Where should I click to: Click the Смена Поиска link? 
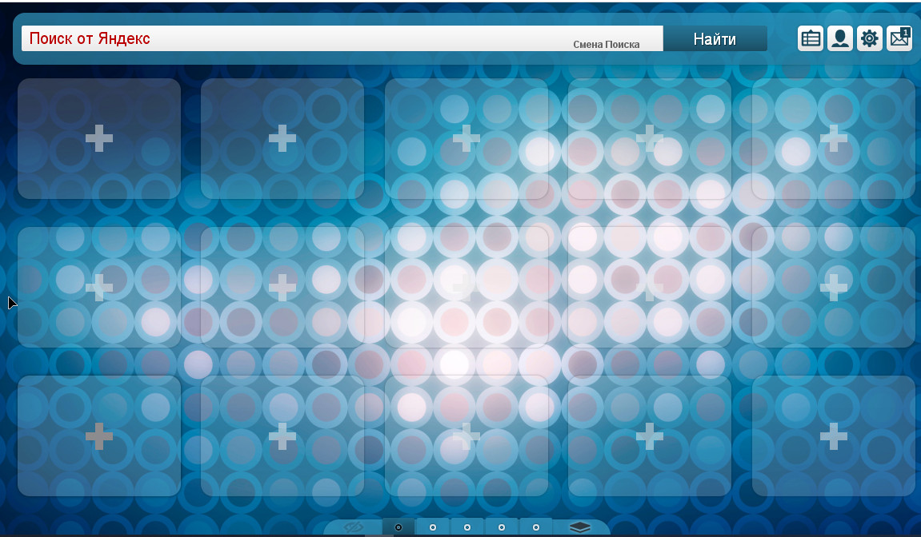[606, 45]
